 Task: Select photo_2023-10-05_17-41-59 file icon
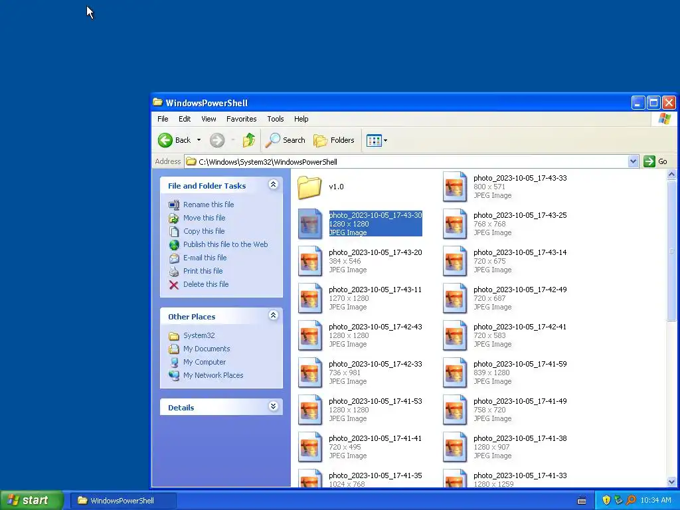454,373
